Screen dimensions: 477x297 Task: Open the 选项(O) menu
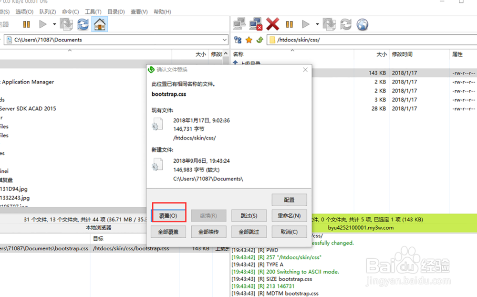[x=24, y=11]
